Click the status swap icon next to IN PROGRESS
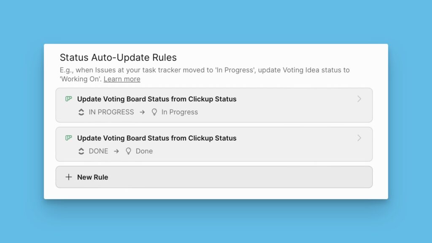This screenshot has width=432, height=243. [81, 112]
